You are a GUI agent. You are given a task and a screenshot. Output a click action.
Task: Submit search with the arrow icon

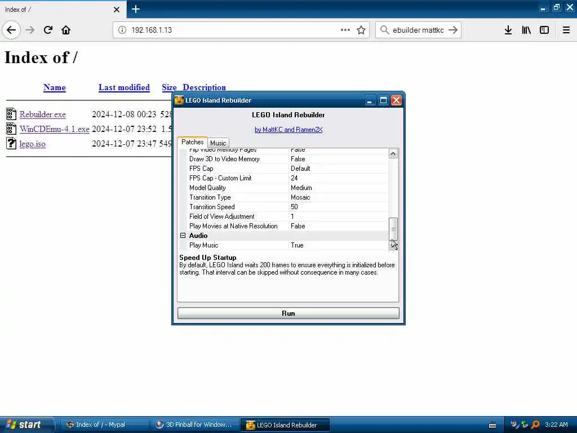pos(453,30)
